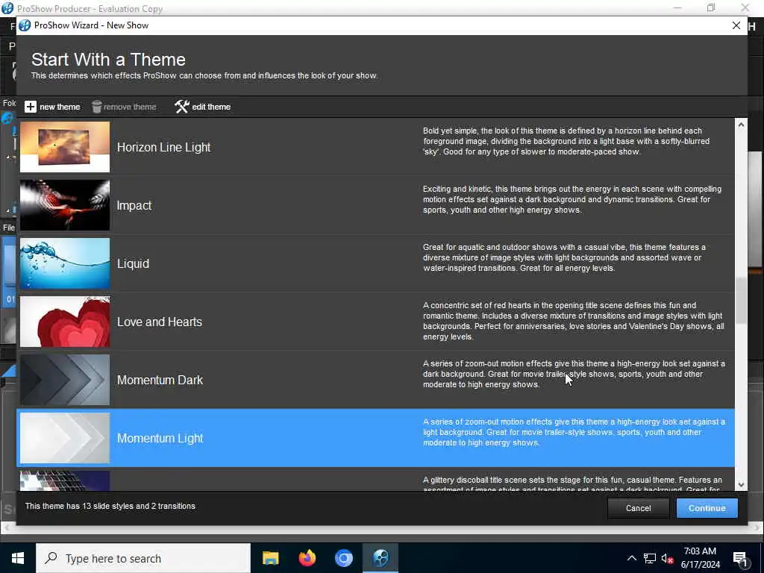Viewport: 764px width, 573px height.
Task: Click the remove theme trash icon
Action: point(96,107)
